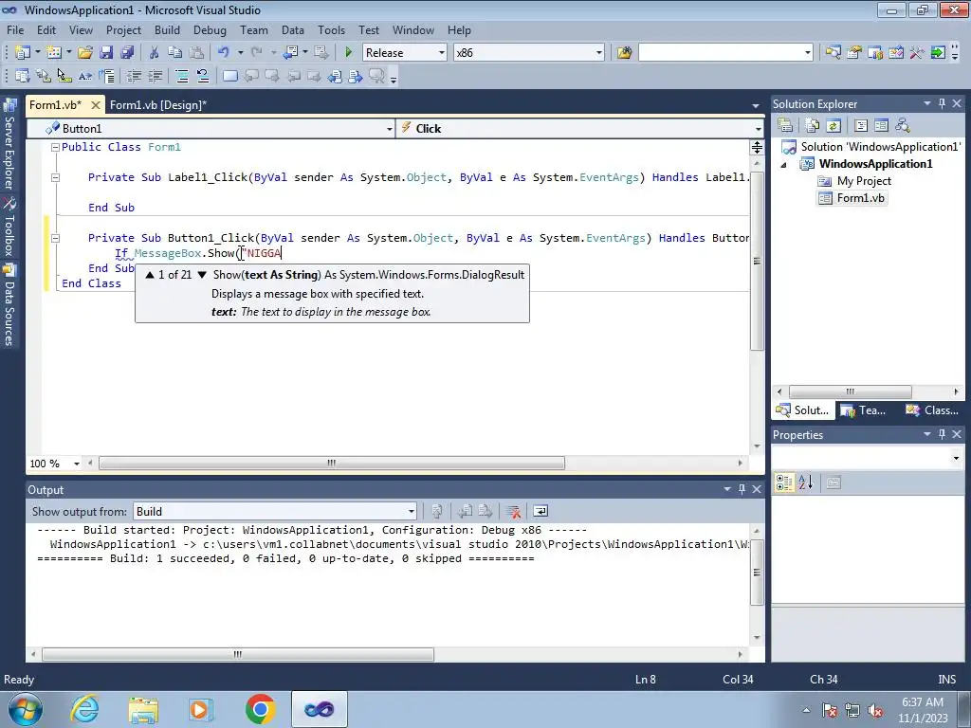Click the Add New Item toolbar icon
Image resolution: width=971 pixels, height=728 pixels.
54,53
